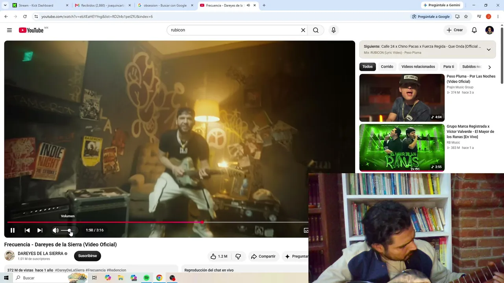Select the Corrido filter chip
504x283 pixels.
tap(387, 67)
